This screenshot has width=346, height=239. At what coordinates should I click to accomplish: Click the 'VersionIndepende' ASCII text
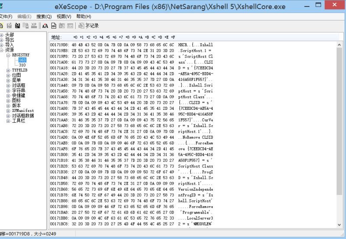pyautogui.click(x=196, y=189)
